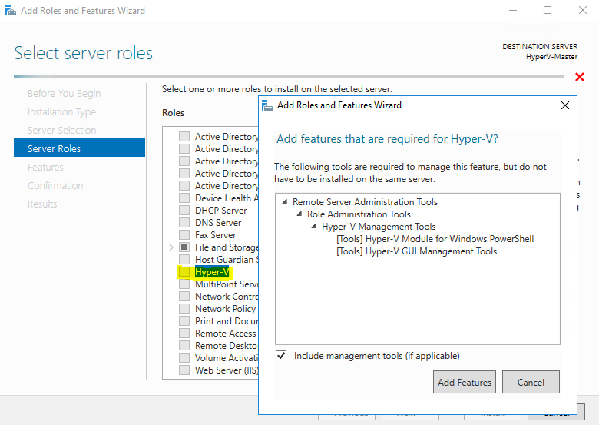Check the Fax Server role checkbox
This screenshot has width=599, height=425.
pyautogui.click(x=184, y=234)
